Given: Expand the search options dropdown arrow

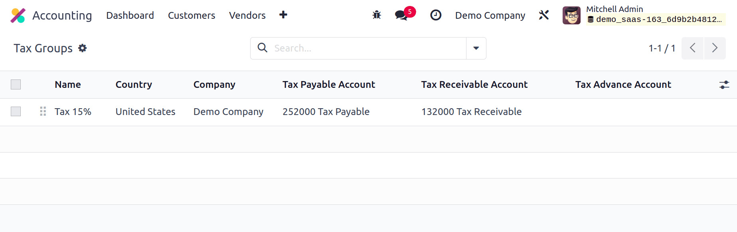Looking at the screenshot, I should pos(476,48).
